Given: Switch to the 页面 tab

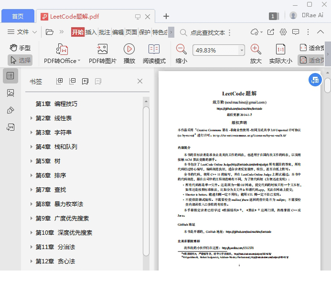Looking at the screenshot, I should pyautogui.click(x=131, y=32).
